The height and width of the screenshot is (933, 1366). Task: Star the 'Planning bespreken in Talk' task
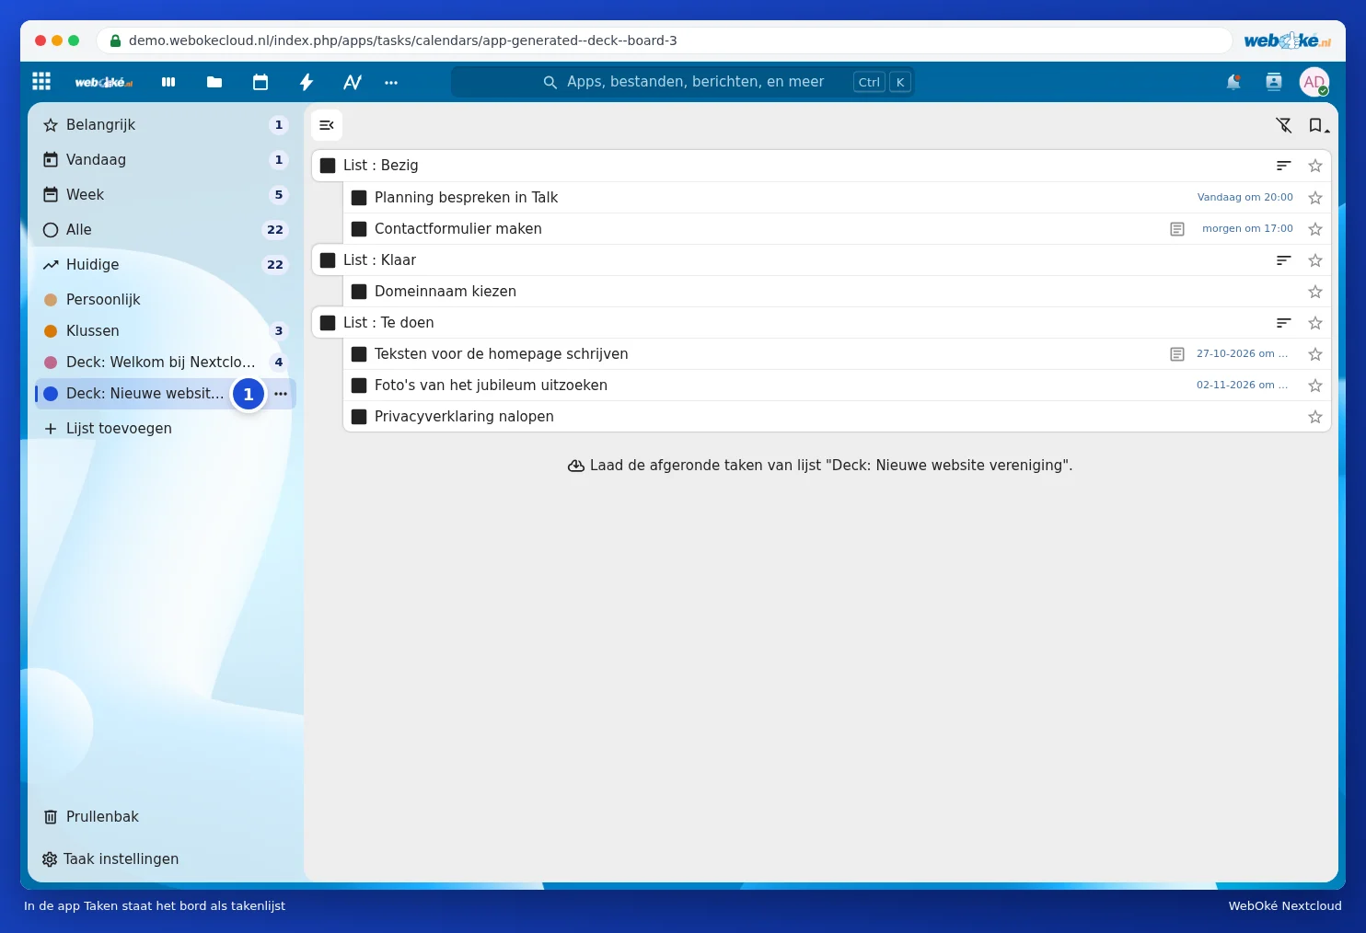1315,198
